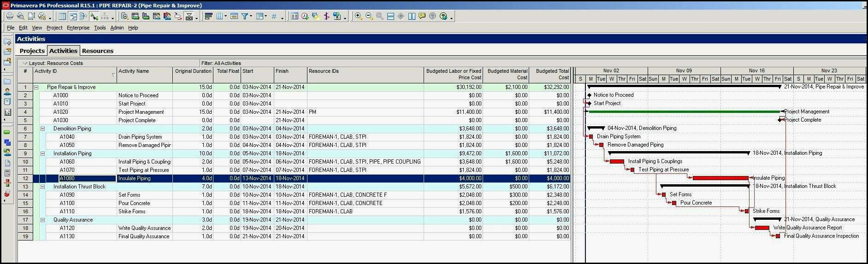
Task: Click the Help question mark icon
Action: (x=443, y=17)
